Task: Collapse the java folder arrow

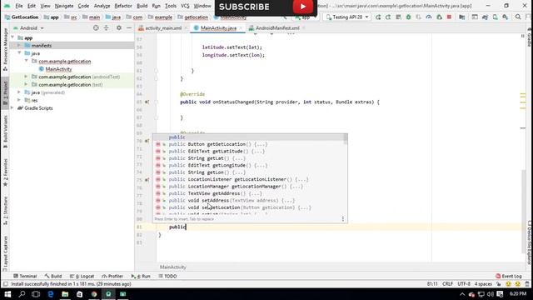Action: tap(19, 53)
